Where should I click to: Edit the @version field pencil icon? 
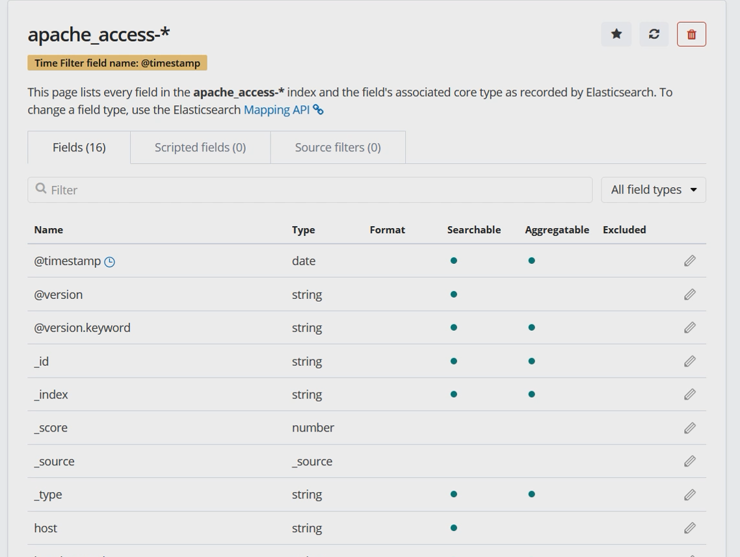point(690,294)
